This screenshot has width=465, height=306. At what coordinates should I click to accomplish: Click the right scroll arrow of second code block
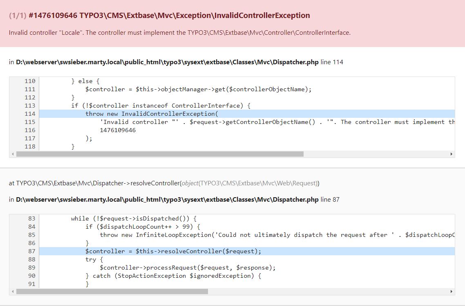[452, 291]
